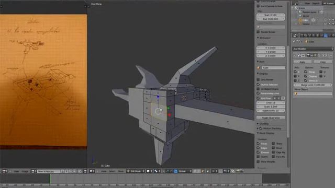Open the Edit Mode selector dropdown
This screenshot has width=335, height=188.
click(136, 171)
